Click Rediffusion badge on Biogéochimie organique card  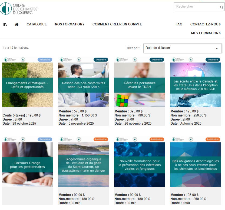[x=101, y=139]
